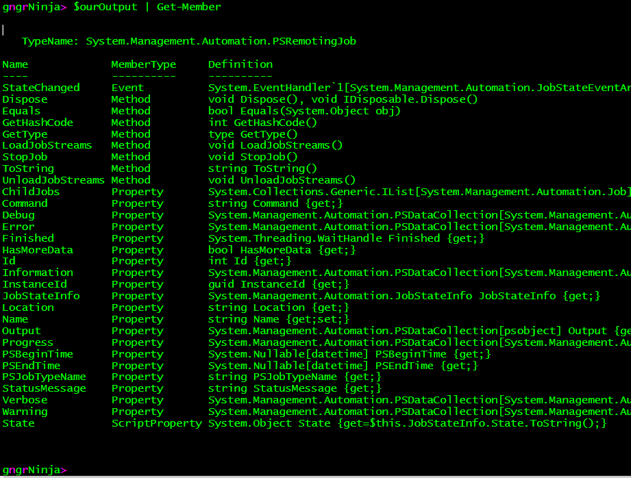
Task: Click the ScriptProperty member type text
Action: (x=156, y=423)
